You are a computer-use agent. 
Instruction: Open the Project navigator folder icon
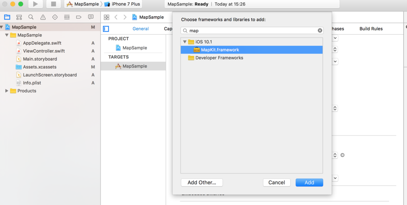[7, 17]
